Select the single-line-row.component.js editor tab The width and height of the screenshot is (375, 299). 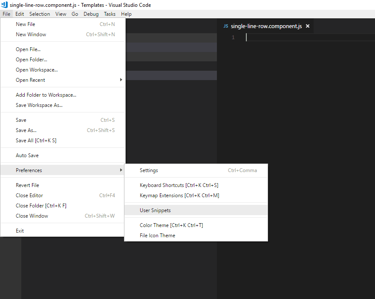click(x=266, y=26)
